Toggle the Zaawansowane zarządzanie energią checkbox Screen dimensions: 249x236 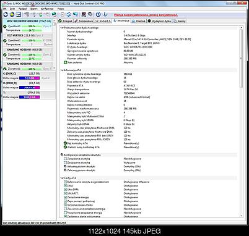(65, 209)
